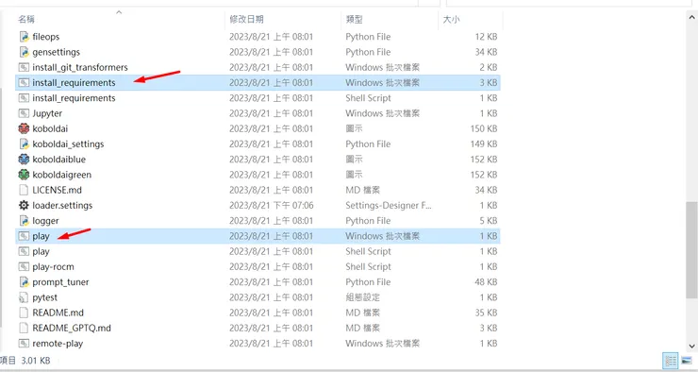This screenshot has width=698, height=372.
Task: Select the Jupyter batch file icon
Action: [24, 113]
